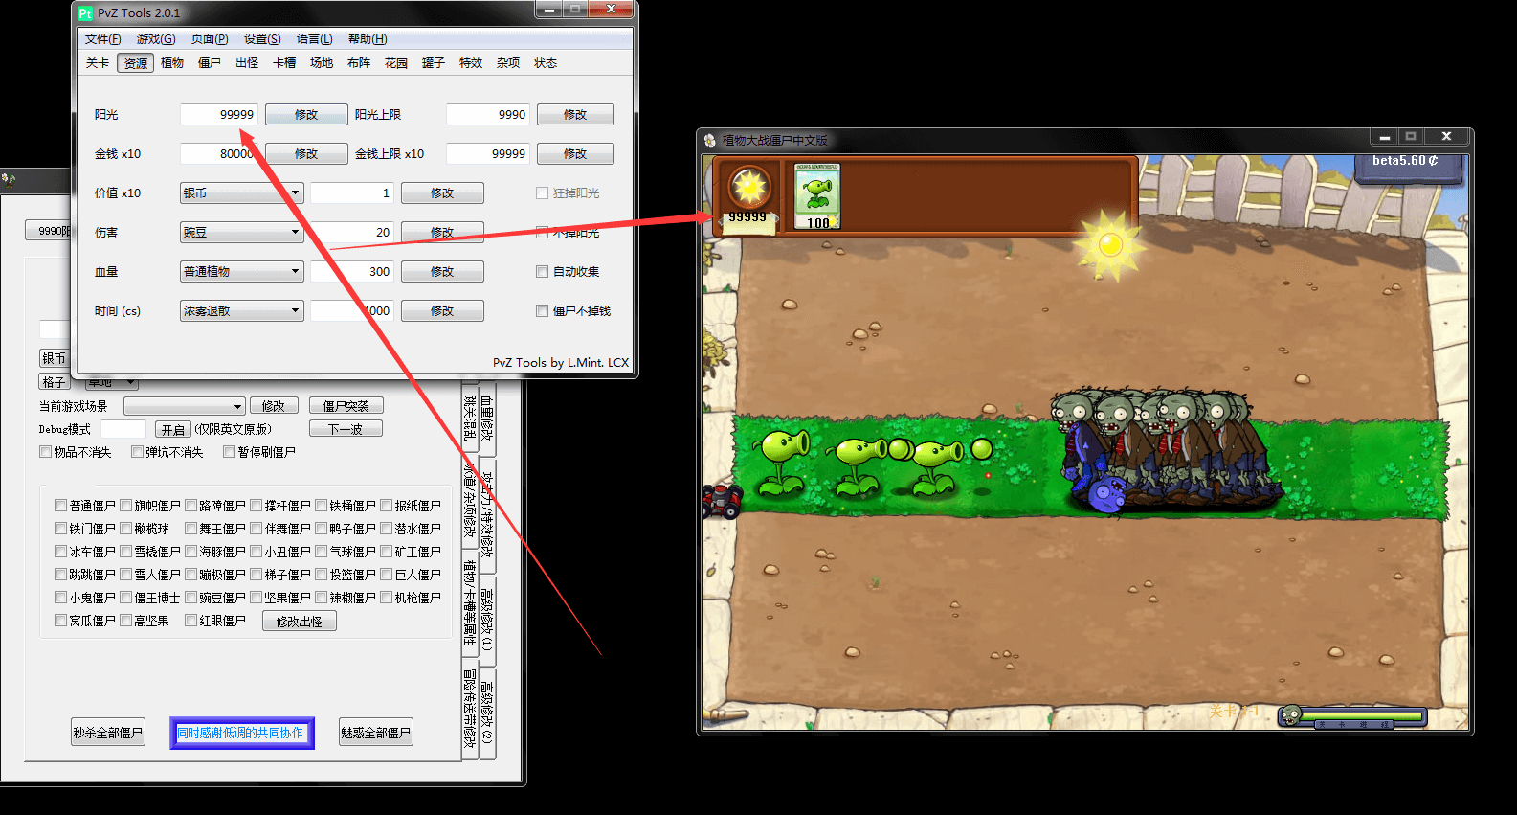Click the 金钱上限 x10 value field

[x=488, y=154]
